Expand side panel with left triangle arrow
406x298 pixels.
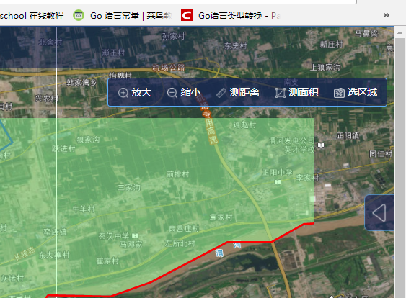pos(379,212)
